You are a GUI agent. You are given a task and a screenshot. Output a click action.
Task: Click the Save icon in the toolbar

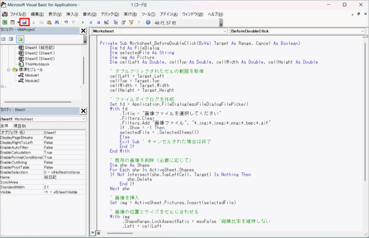(25, 22)
